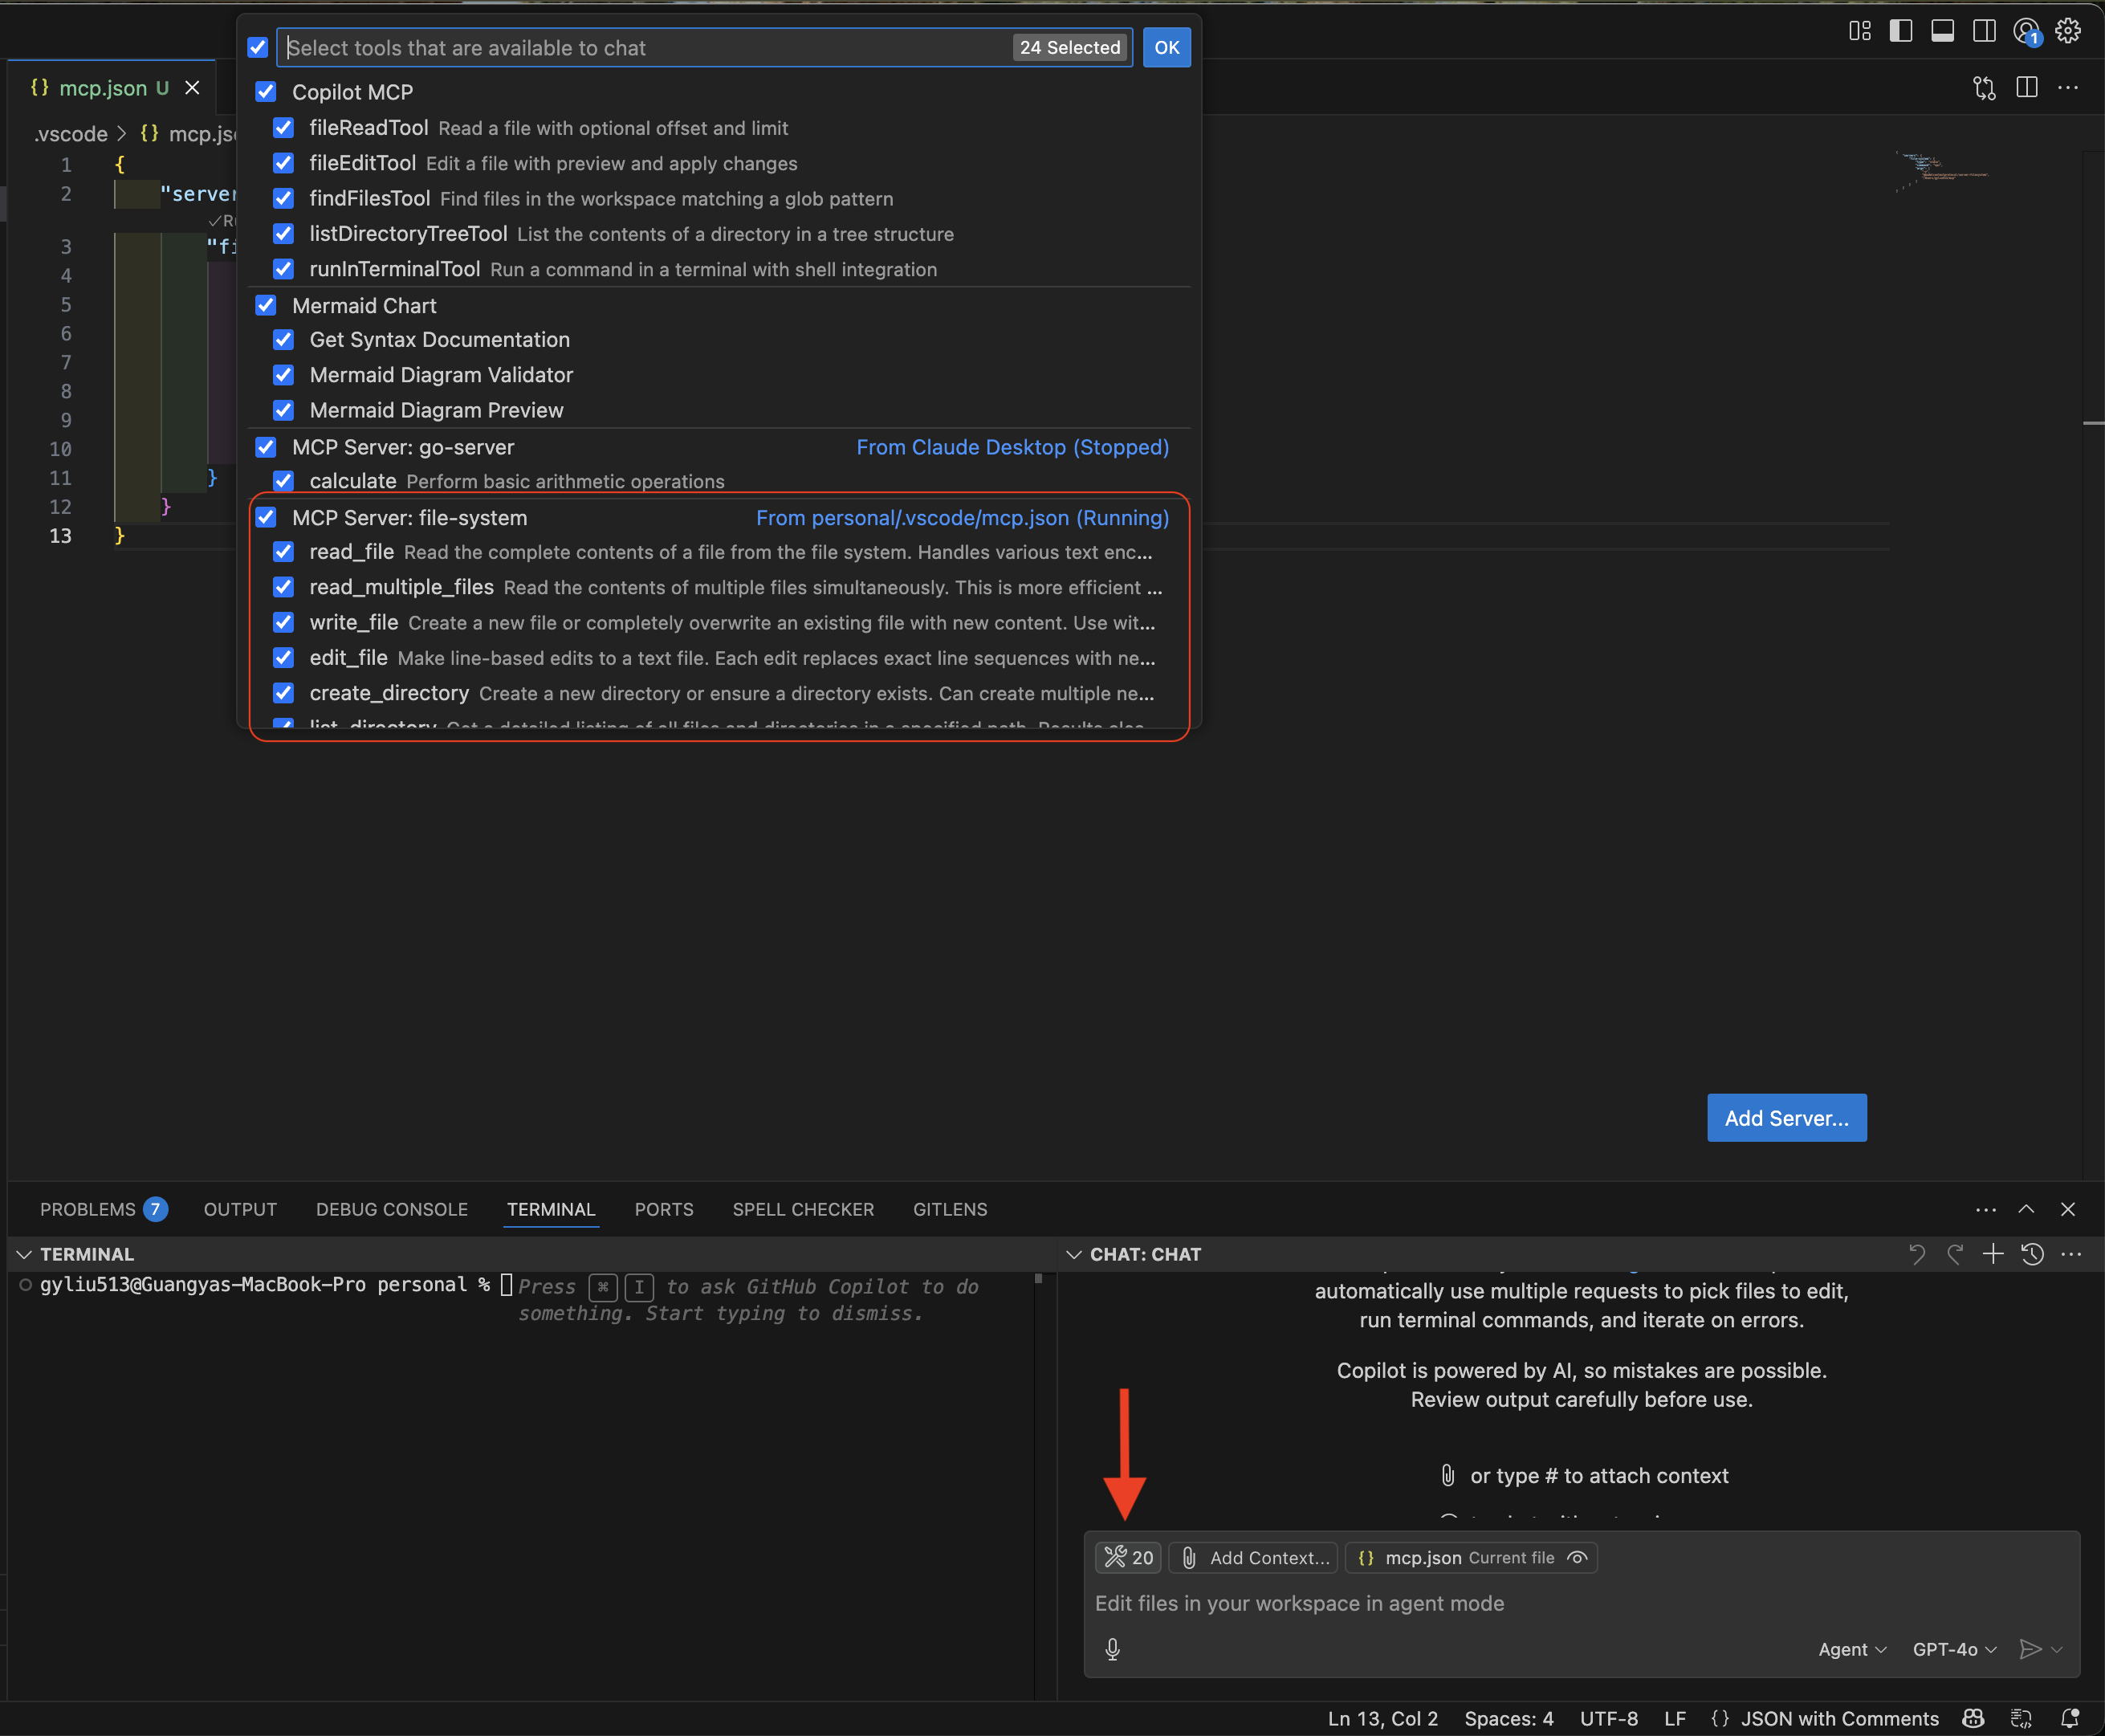Viewport: 2105px width, 1736px height.
Task: Maximize the bottom panel with chevron-up
Action: (2026, 1209)
